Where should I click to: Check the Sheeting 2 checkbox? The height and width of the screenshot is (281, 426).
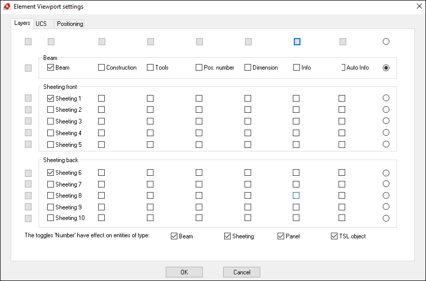tap(50, 109)
